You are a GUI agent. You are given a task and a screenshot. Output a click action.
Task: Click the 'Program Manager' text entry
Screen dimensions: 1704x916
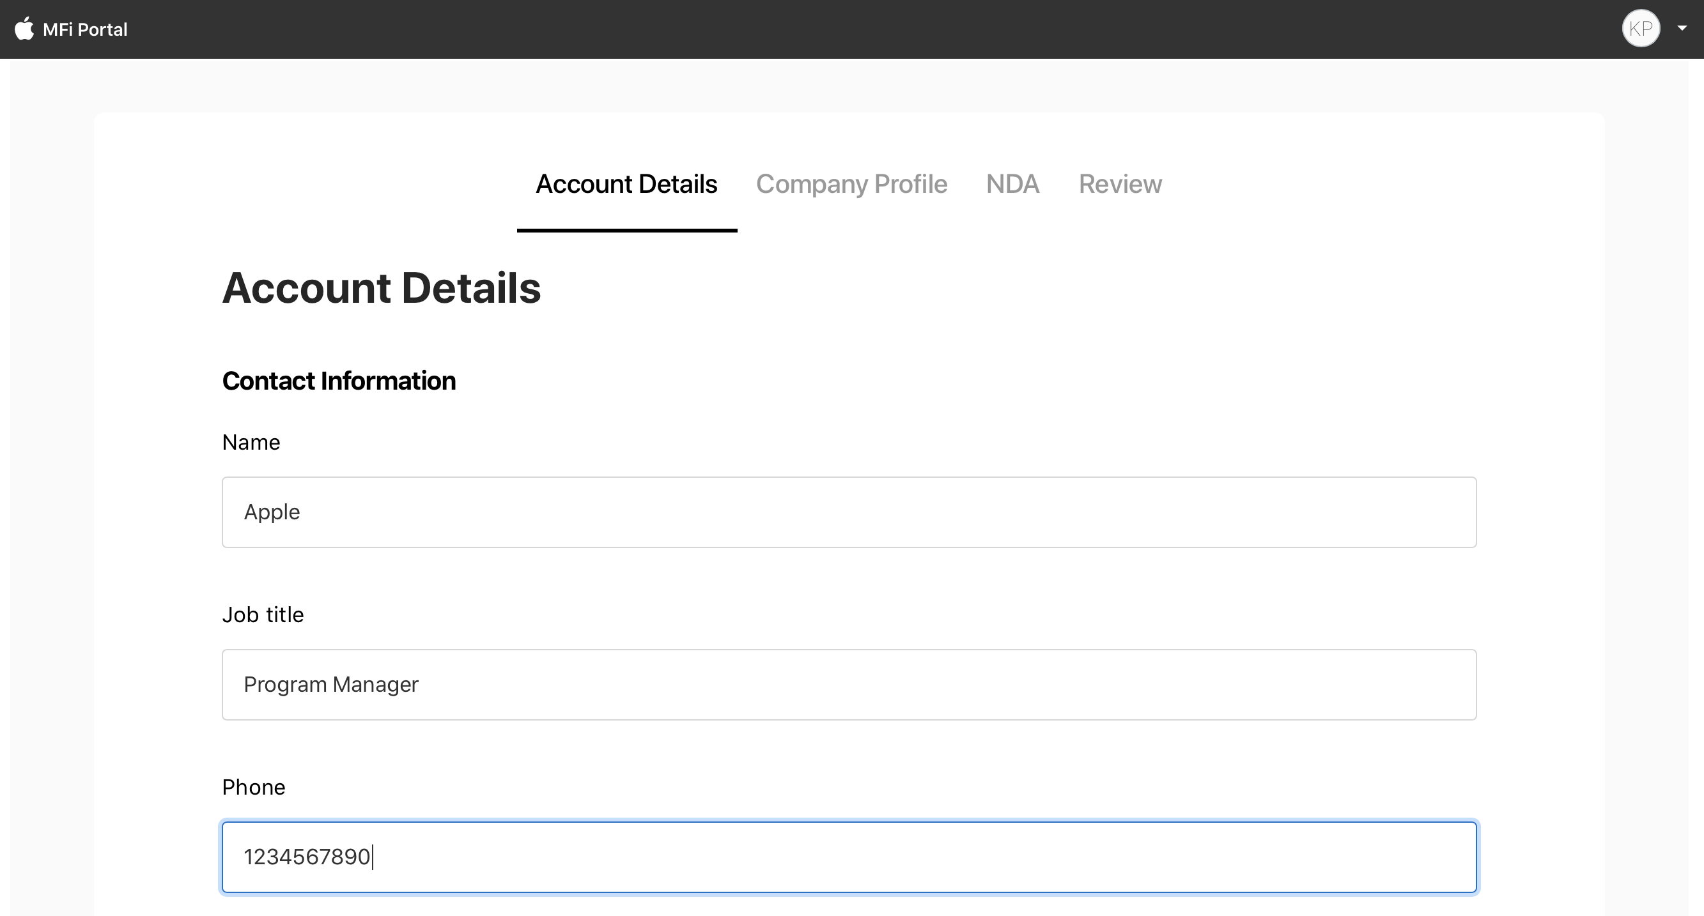(330, 685)
